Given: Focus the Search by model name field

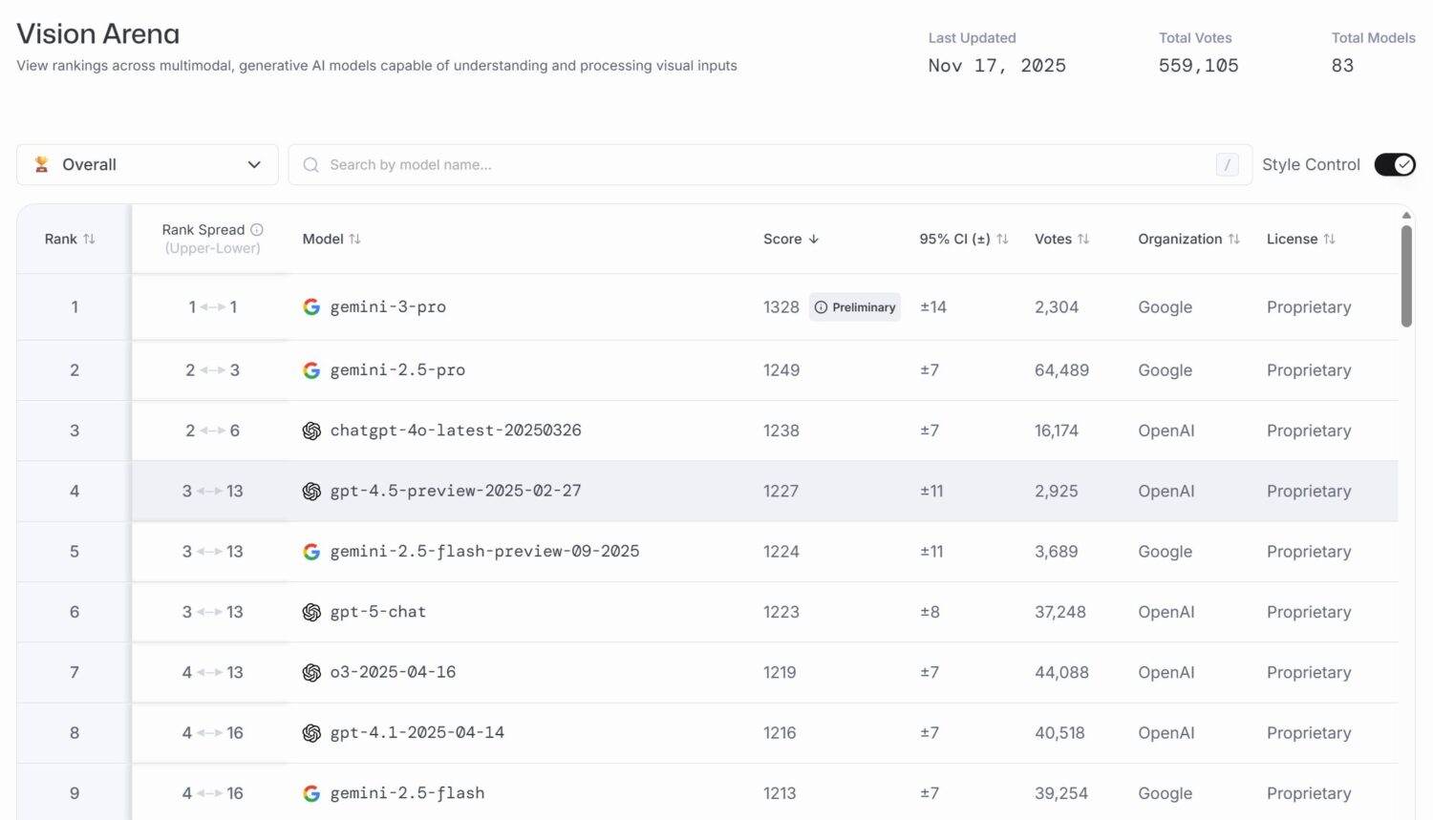Looking at the screenshot, I should 770,164.
